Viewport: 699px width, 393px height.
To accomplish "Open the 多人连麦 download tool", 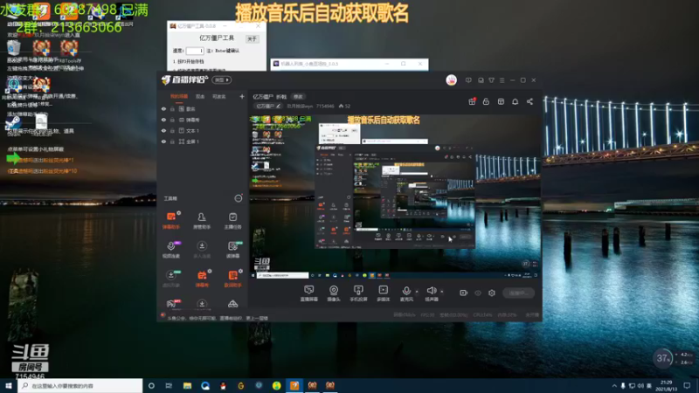I will (202, 250).
